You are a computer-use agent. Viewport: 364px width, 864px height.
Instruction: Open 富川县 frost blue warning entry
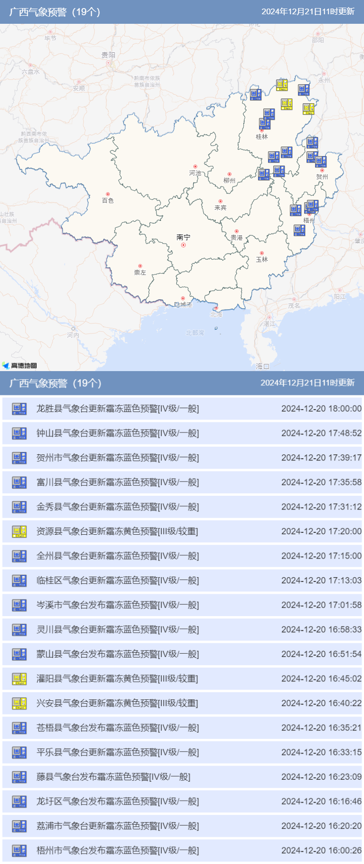[x=118, y=482]
